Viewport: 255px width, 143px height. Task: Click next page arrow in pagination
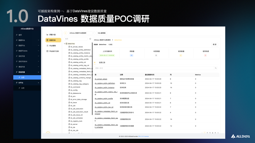(218, 133)
